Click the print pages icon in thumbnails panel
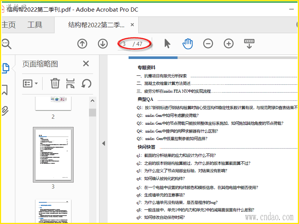Image resolution: width=299 pixels, height=224 pixels. [70, 83]
